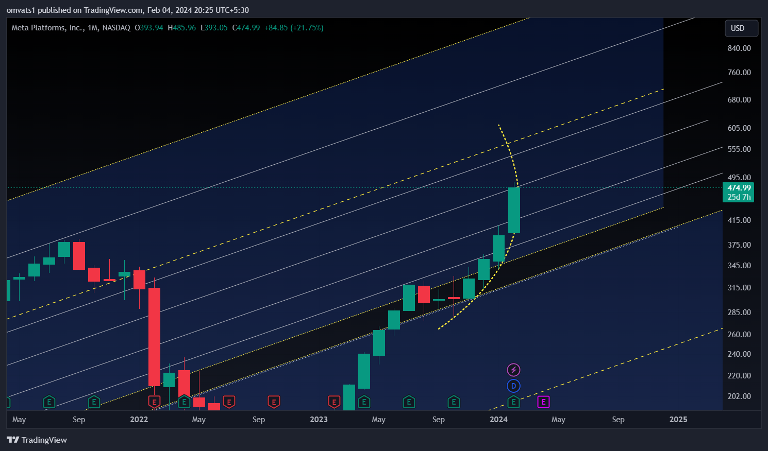This screenshot has width=768, height=451.
Task: Click the low value L393.05
Action: point(214,28)
